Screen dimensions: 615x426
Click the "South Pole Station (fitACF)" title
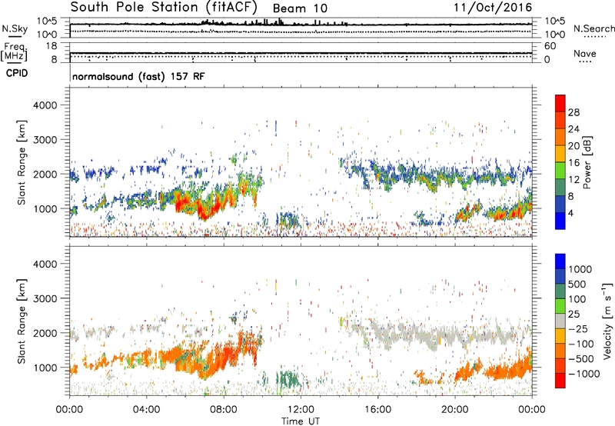[x=164, y=7]
